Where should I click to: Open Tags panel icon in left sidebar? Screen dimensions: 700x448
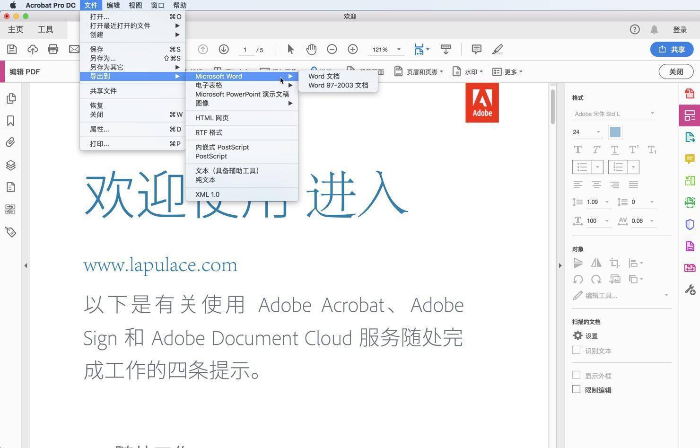click(10, 232)
